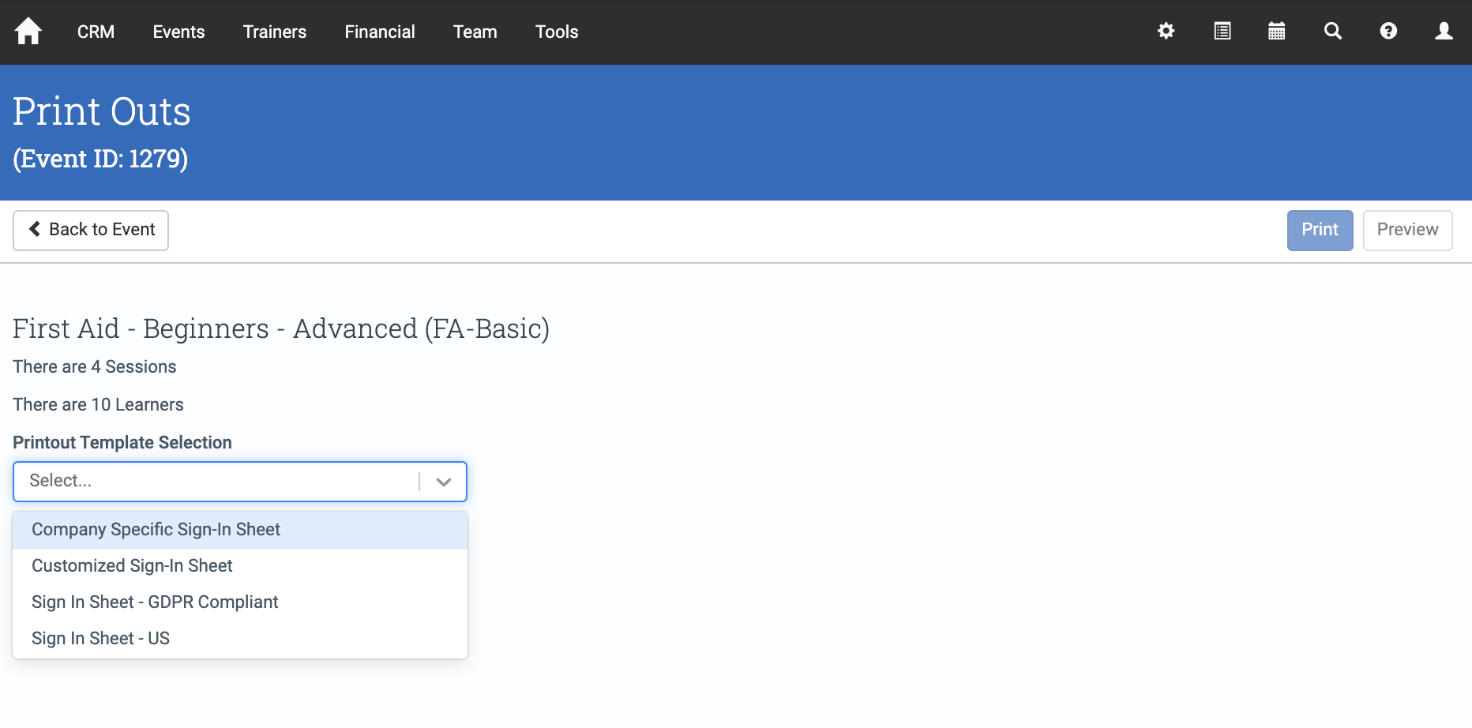
Task: Click the reports/document icon in top bar
Action: pyautogui.click(x=1222, y=32)
